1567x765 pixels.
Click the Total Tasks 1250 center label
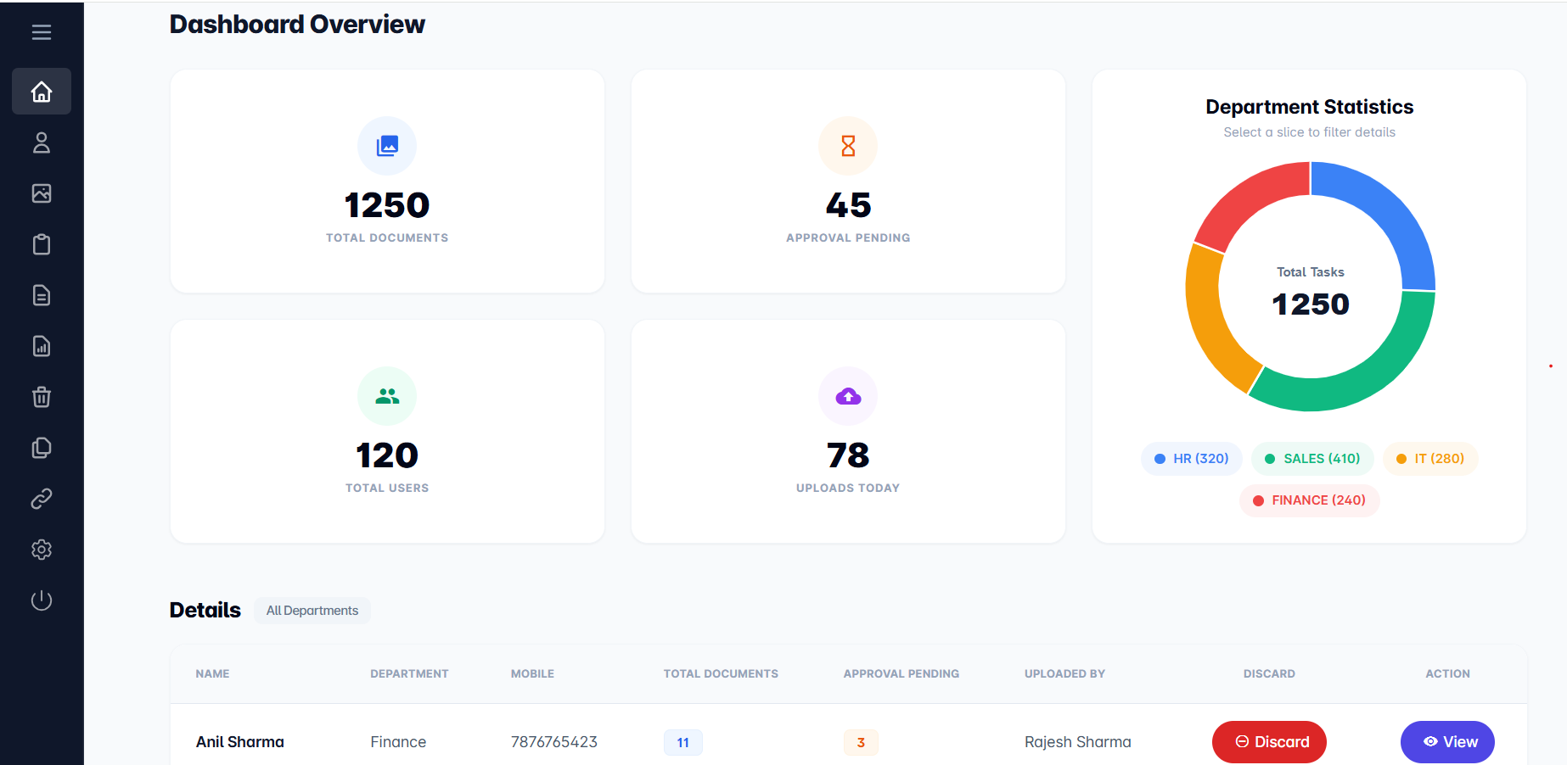click(1311, 293)
